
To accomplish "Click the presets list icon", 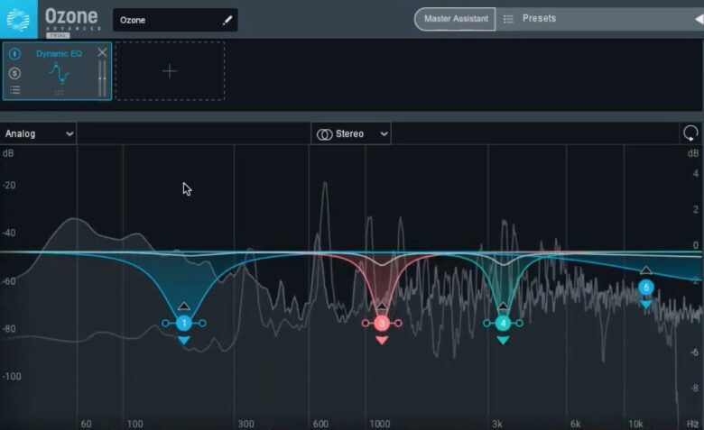I will 508,19.
